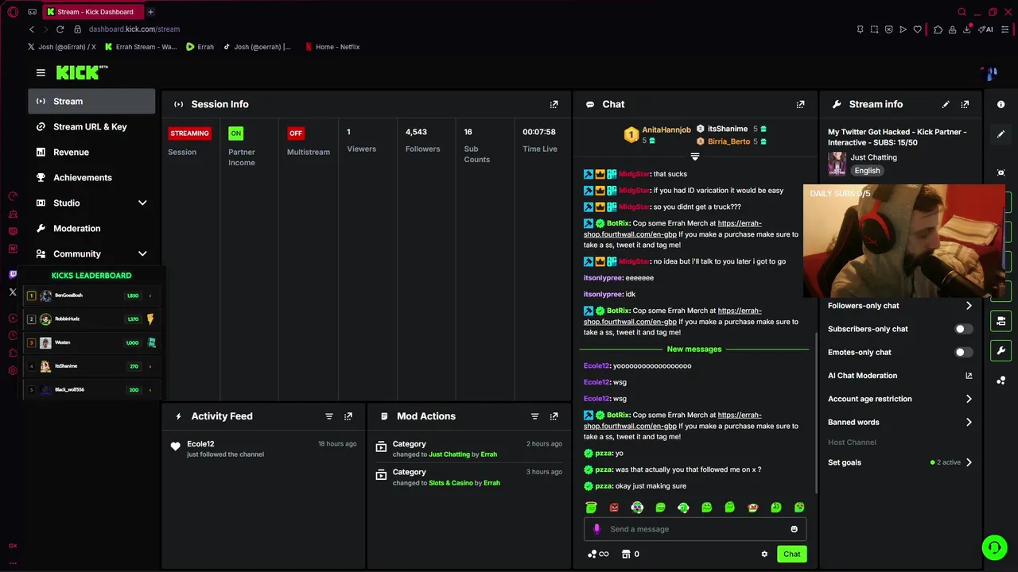This screenshot has width=1018, height=572.
Task: Toggle the Multistream OFF badge
Action: (x=296, y=133)
